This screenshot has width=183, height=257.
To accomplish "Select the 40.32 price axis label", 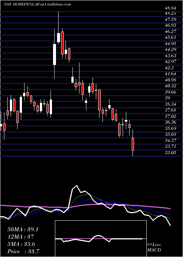I will (x=170, y=86).
